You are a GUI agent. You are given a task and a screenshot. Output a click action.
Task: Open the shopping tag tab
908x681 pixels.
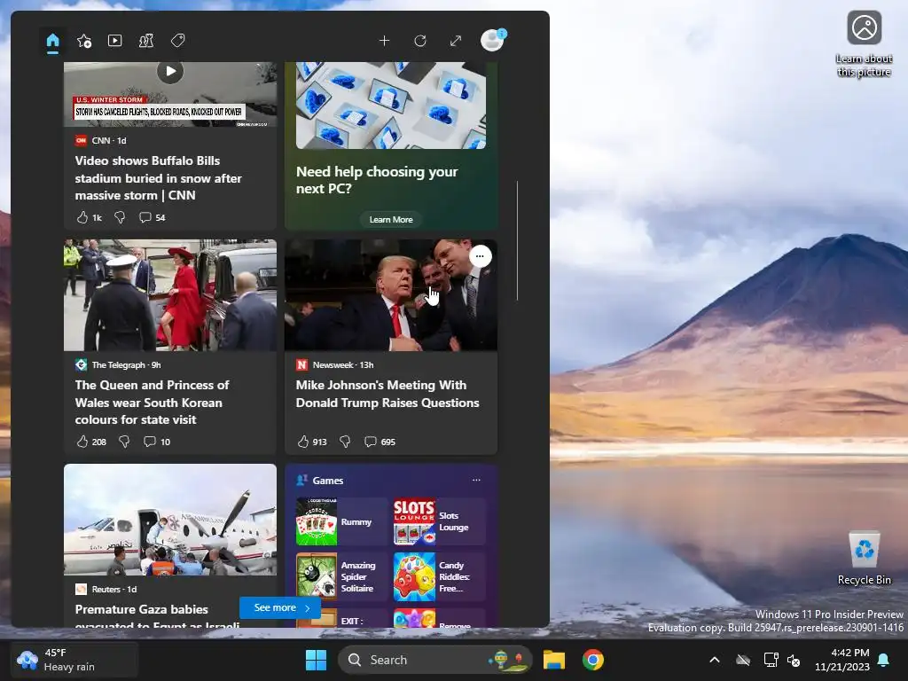pos(177,41)
